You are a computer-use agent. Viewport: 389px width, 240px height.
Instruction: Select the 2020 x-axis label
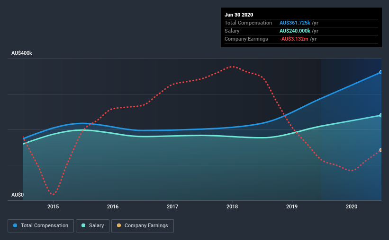pos(352,206)
